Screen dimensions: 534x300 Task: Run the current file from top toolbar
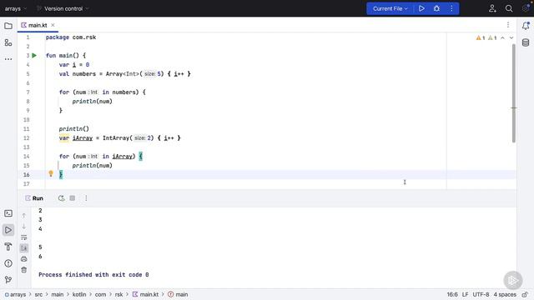(421, 8)
